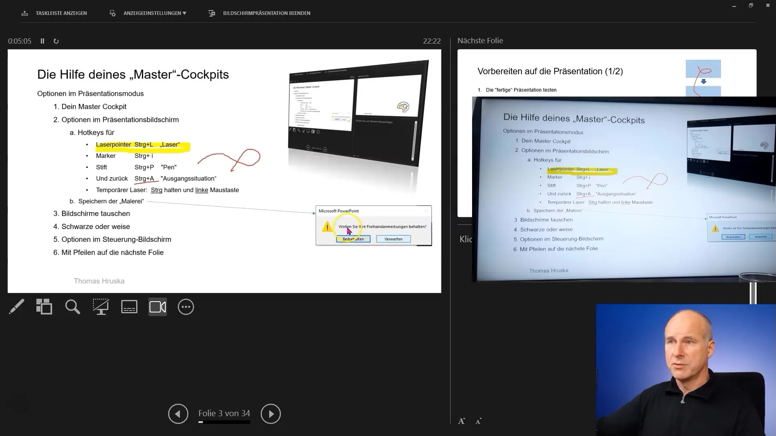Click the reset timer button
Image resolution: width=776 pixels, height=436 pixels.
[56, 41]
